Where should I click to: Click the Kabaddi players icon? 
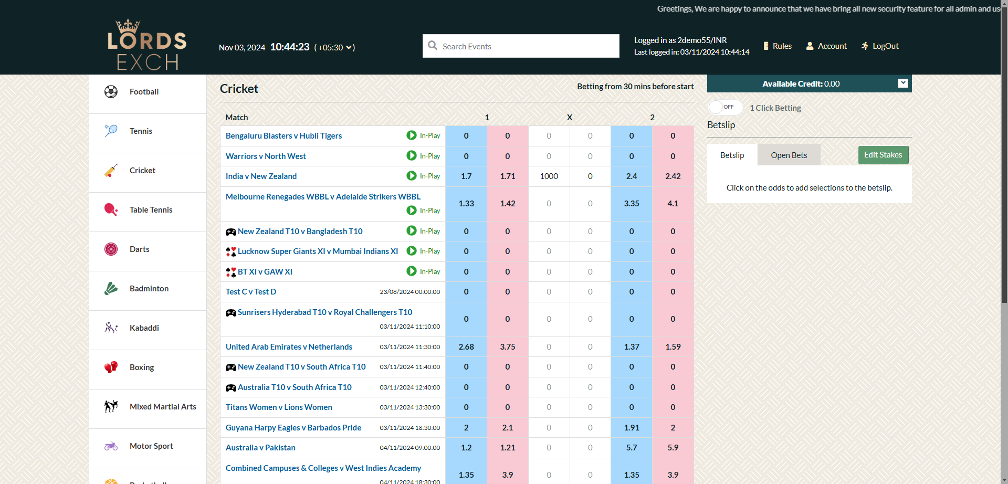(x=111, y=328)
